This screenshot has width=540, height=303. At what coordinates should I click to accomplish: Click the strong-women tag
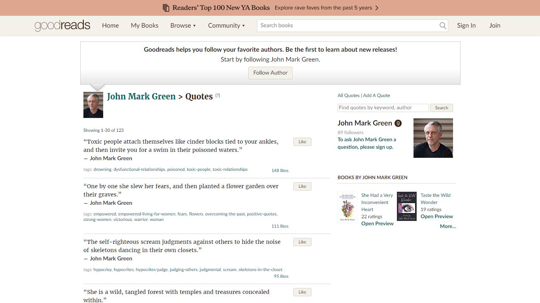97,219
